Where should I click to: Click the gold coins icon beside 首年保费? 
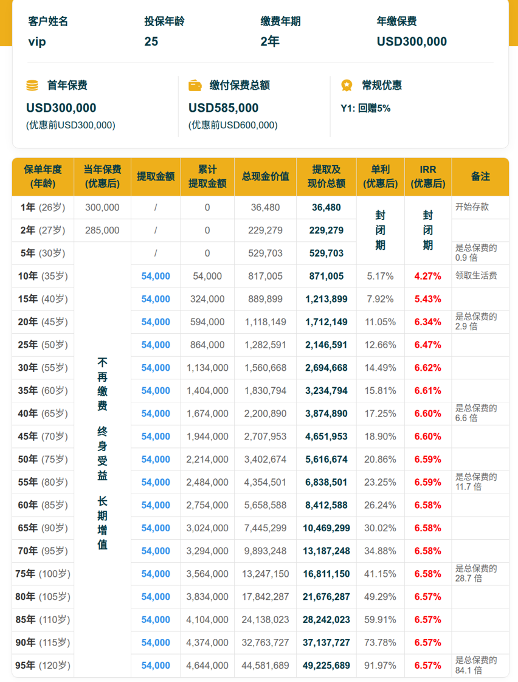pos(32,85)
